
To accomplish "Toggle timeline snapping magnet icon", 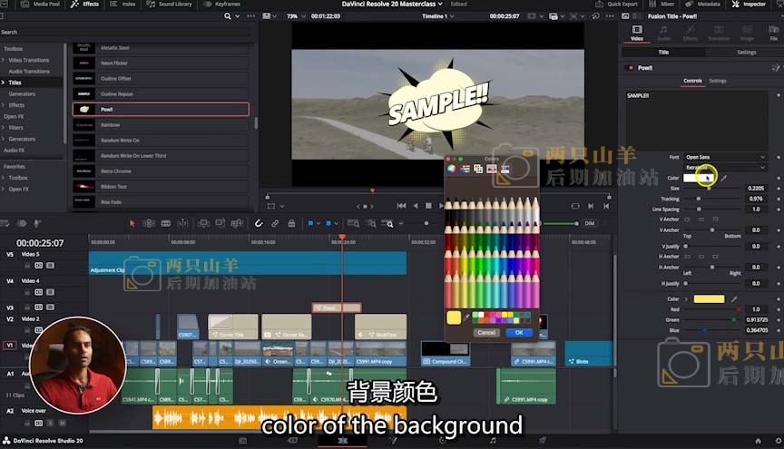I will 259,223.
